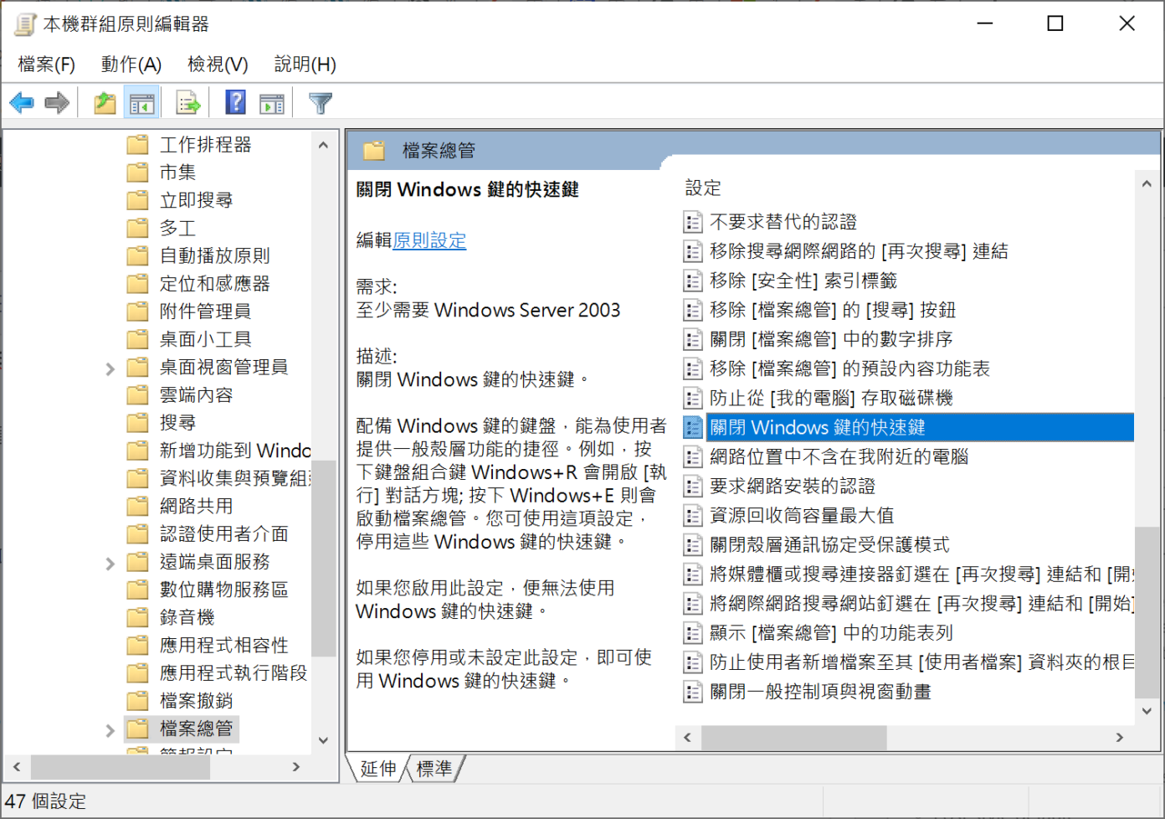Screen dimensions: 1165x819
Task: Select 多工 in the tree
Action: [177, 228]
